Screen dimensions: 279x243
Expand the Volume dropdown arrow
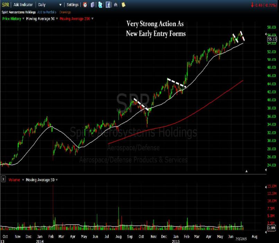click(23, 180)
